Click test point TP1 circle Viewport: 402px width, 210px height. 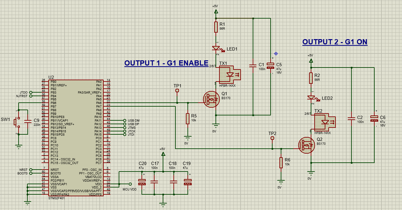177,91
